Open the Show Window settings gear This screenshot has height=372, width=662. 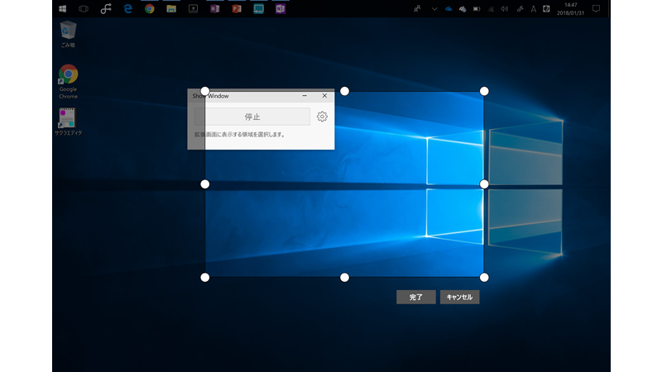click(x=322, y=117)
